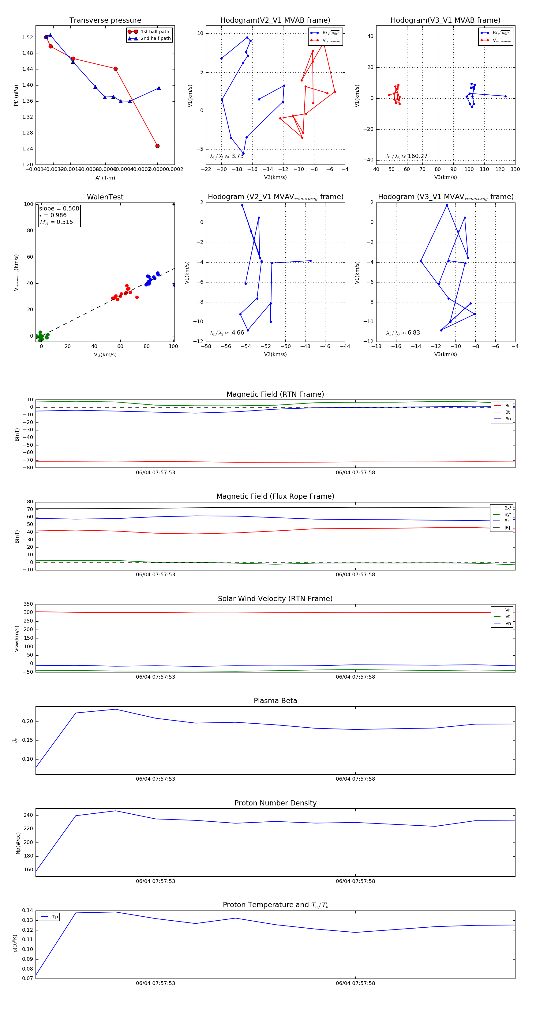Click the 'Proton Number Density' title

(275, 803)
